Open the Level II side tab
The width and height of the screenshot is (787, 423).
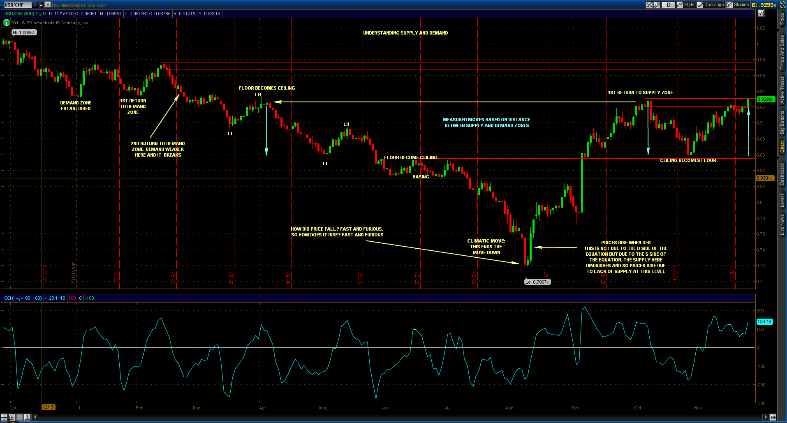pyautogui.click(x=782, y=199)
